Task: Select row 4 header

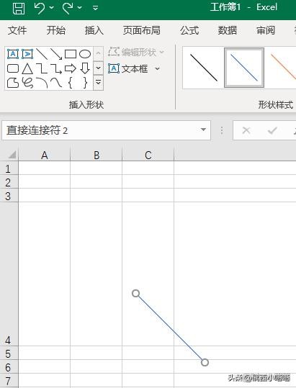Action: click(9, 274)
